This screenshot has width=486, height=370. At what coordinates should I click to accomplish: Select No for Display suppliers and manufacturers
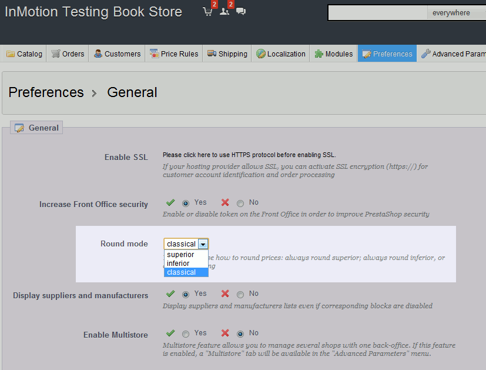pyautogui.click(x=240, y=294)
